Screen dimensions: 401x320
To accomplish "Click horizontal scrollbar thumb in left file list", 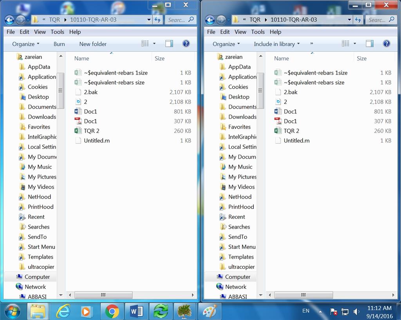I will coord(103,295).
